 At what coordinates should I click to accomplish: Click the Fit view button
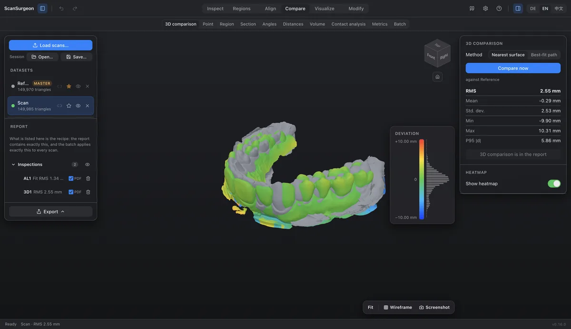371,308
